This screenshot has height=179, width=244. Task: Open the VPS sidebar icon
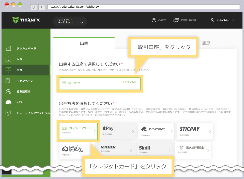click(x=8, y=102)
